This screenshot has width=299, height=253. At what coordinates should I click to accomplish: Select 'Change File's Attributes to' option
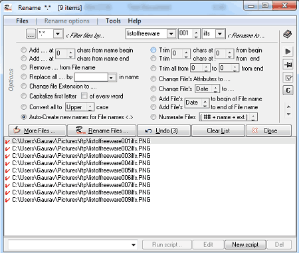153,79
